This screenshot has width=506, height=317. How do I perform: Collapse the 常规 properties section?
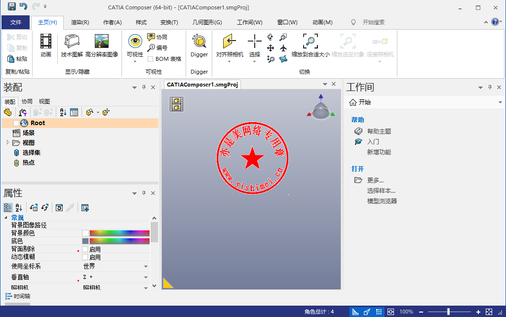pyautogui.click(x=6, y=218)
